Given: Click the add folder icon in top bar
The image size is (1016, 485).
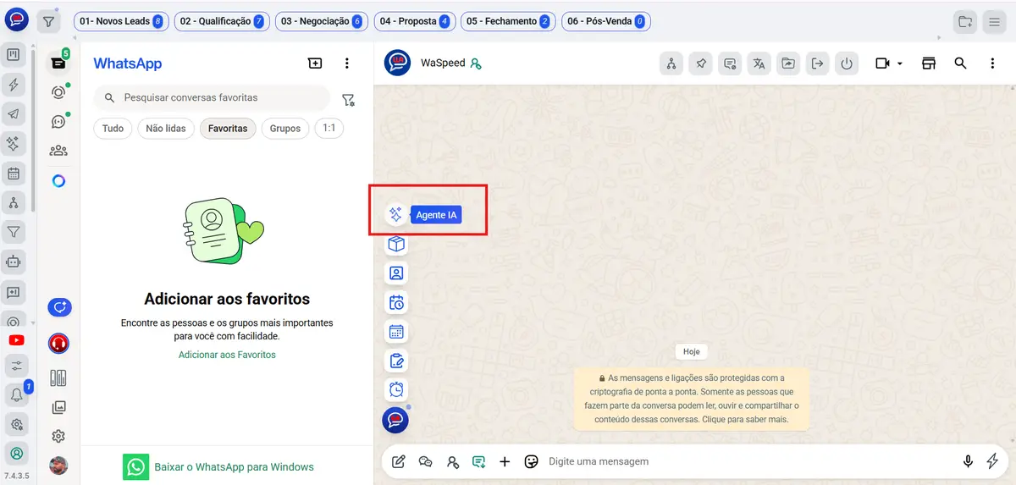Looking at the screenshot, I should (x=964, y=21).
